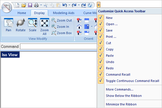
Task: Click the Zoom All tool
Action: click(x=45, y=27)
